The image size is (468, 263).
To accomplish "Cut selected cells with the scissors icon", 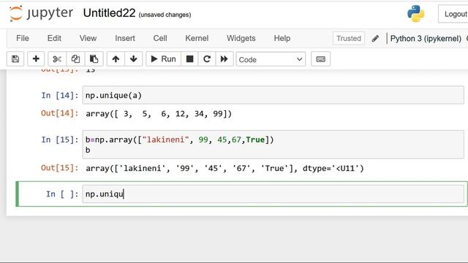I will click(x=57, y=59).
